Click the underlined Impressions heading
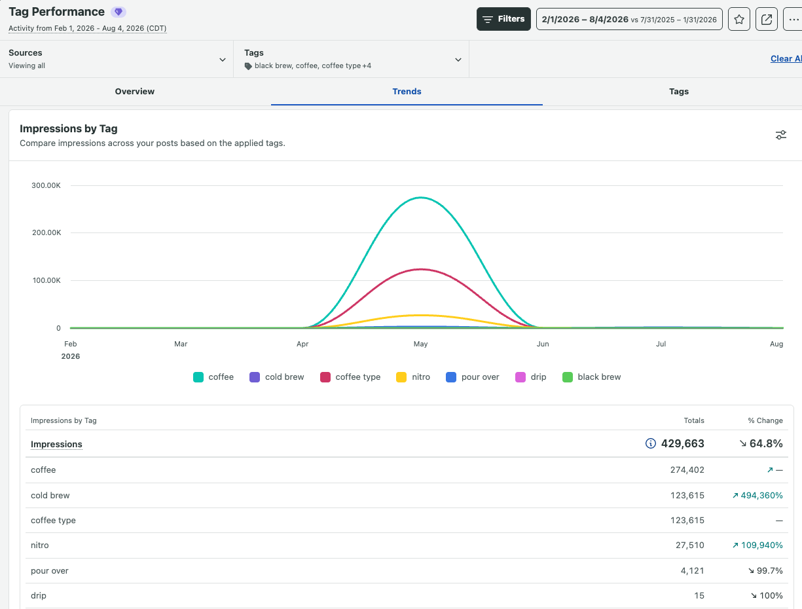802x609 pixels. pos(56,444)
